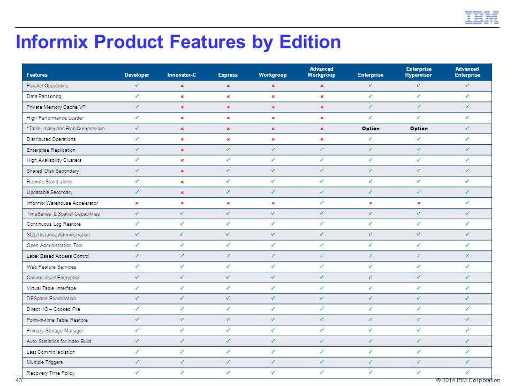This screenshot has height=386, width=514.
Task: Select Primary Storage Manager check under Advanced Workgroup
Action: pos(322,331)
